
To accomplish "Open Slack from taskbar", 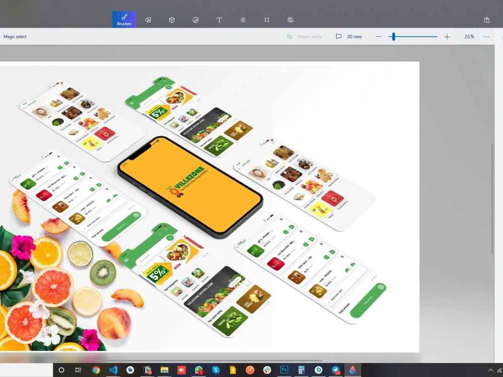I will [x=267, y=370].
